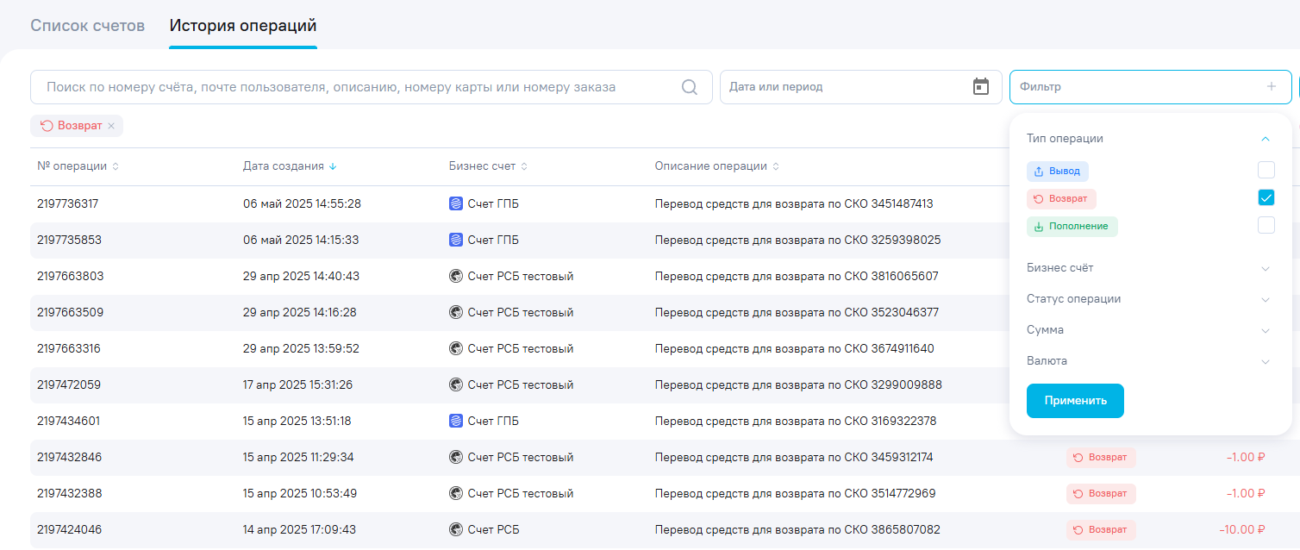
Task: Switch to Список счетов tab
Action: [87, 25]
